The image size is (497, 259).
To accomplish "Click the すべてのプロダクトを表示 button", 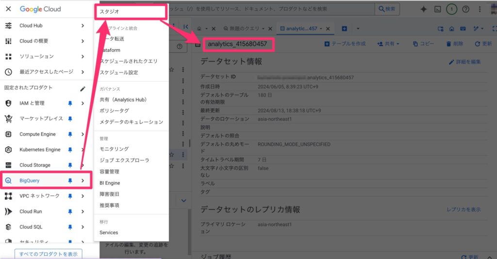I will pyautogui.click(x=48, y=254).
